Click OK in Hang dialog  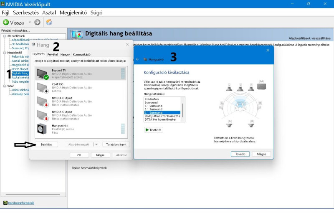coord(79,155)
